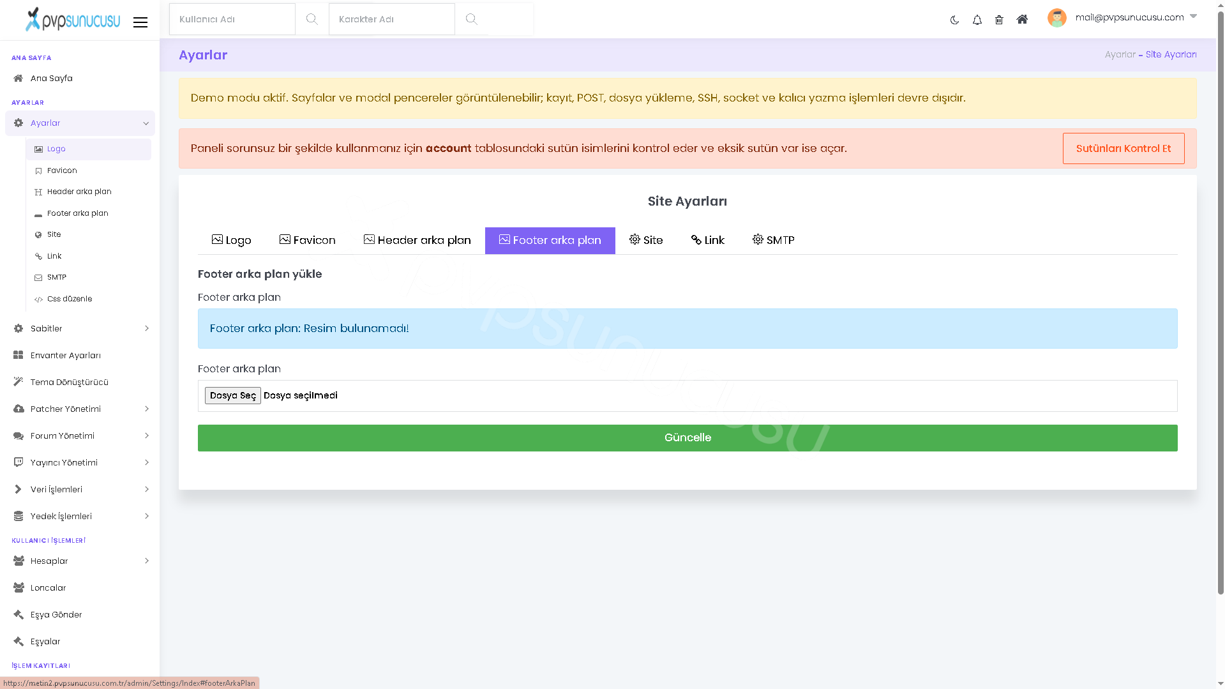Click search icon next to Kullanıcı Adı
The image size is (1225, 689).
(312, 19)
